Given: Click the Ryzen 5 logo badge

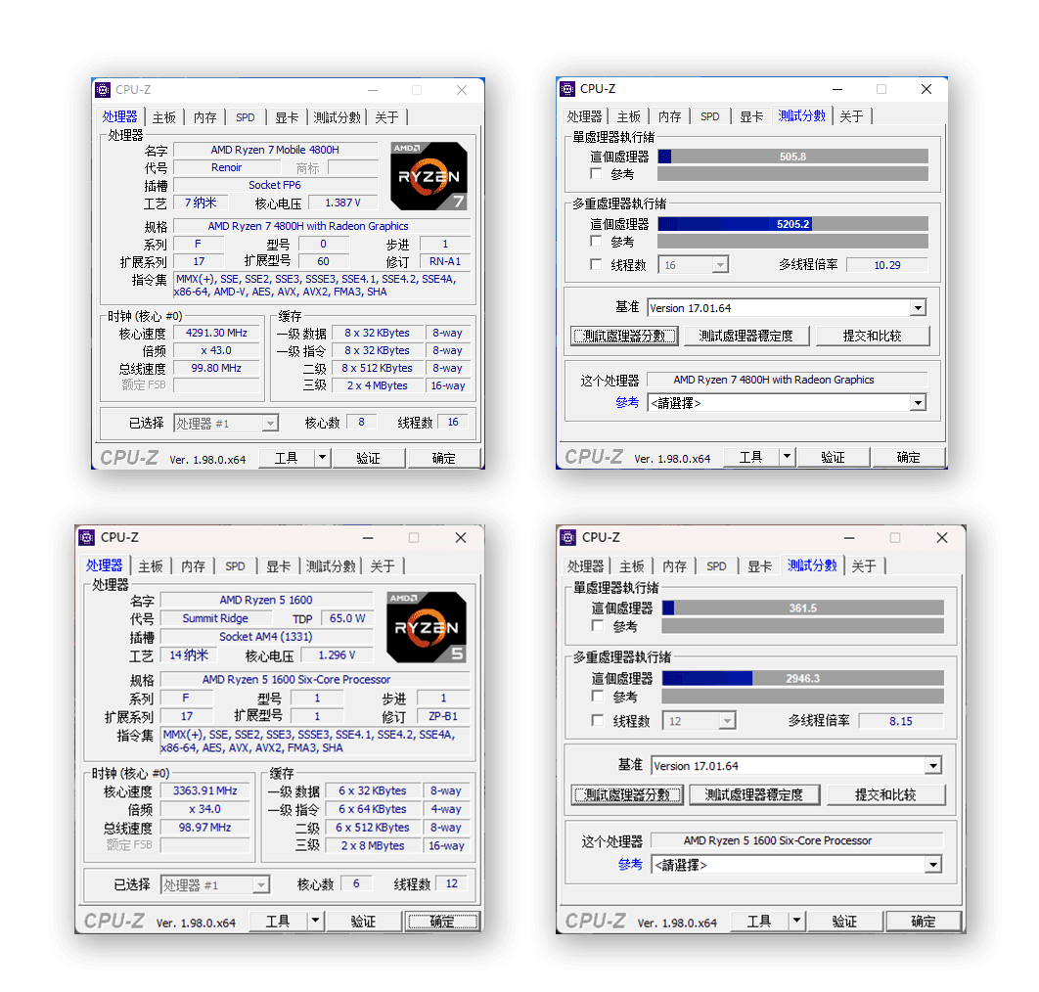Looking at the screenshot, I should coord(427,627).
